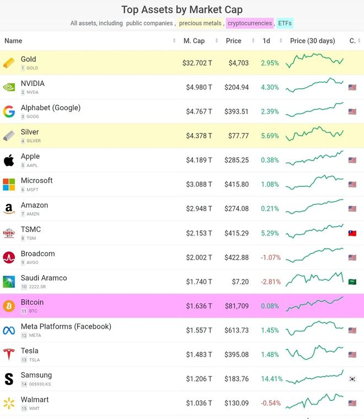Toggle the precious metals filter
The height and width of the screenshot is (419, 364).
(x=200, y=23)
